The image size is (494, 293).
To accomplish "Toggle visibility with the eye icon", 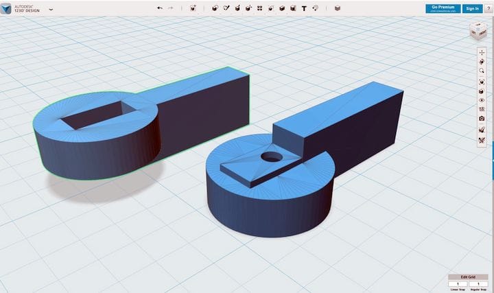I will [482, 100].
